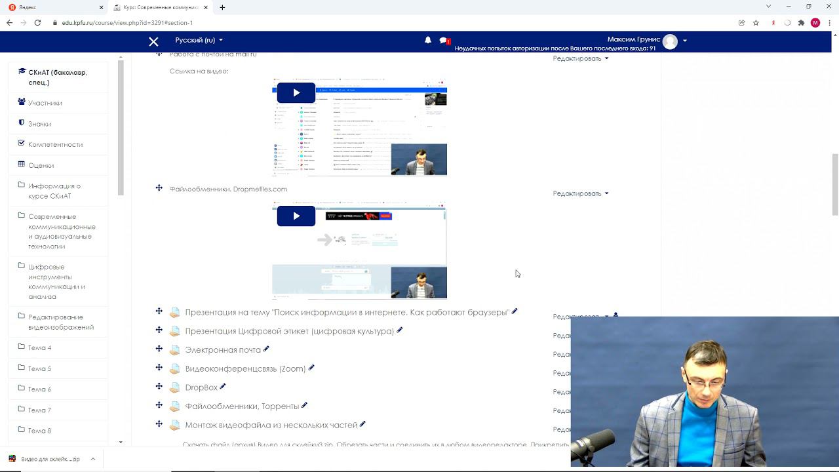
Task: Switch to the Яндекс browser tab
Action: pyautogui.click(x=55, y=7)
